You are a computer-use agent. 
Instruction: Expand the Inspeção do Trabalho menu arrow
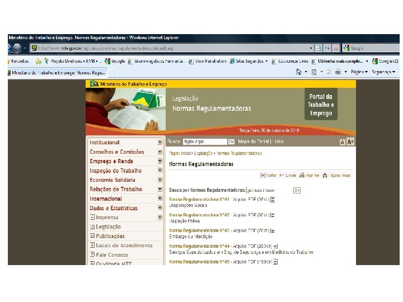click(x=160, y=170)
